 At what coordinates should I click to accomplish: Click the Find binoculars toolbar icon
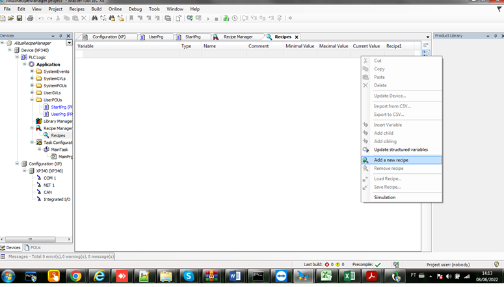point(95,18)
